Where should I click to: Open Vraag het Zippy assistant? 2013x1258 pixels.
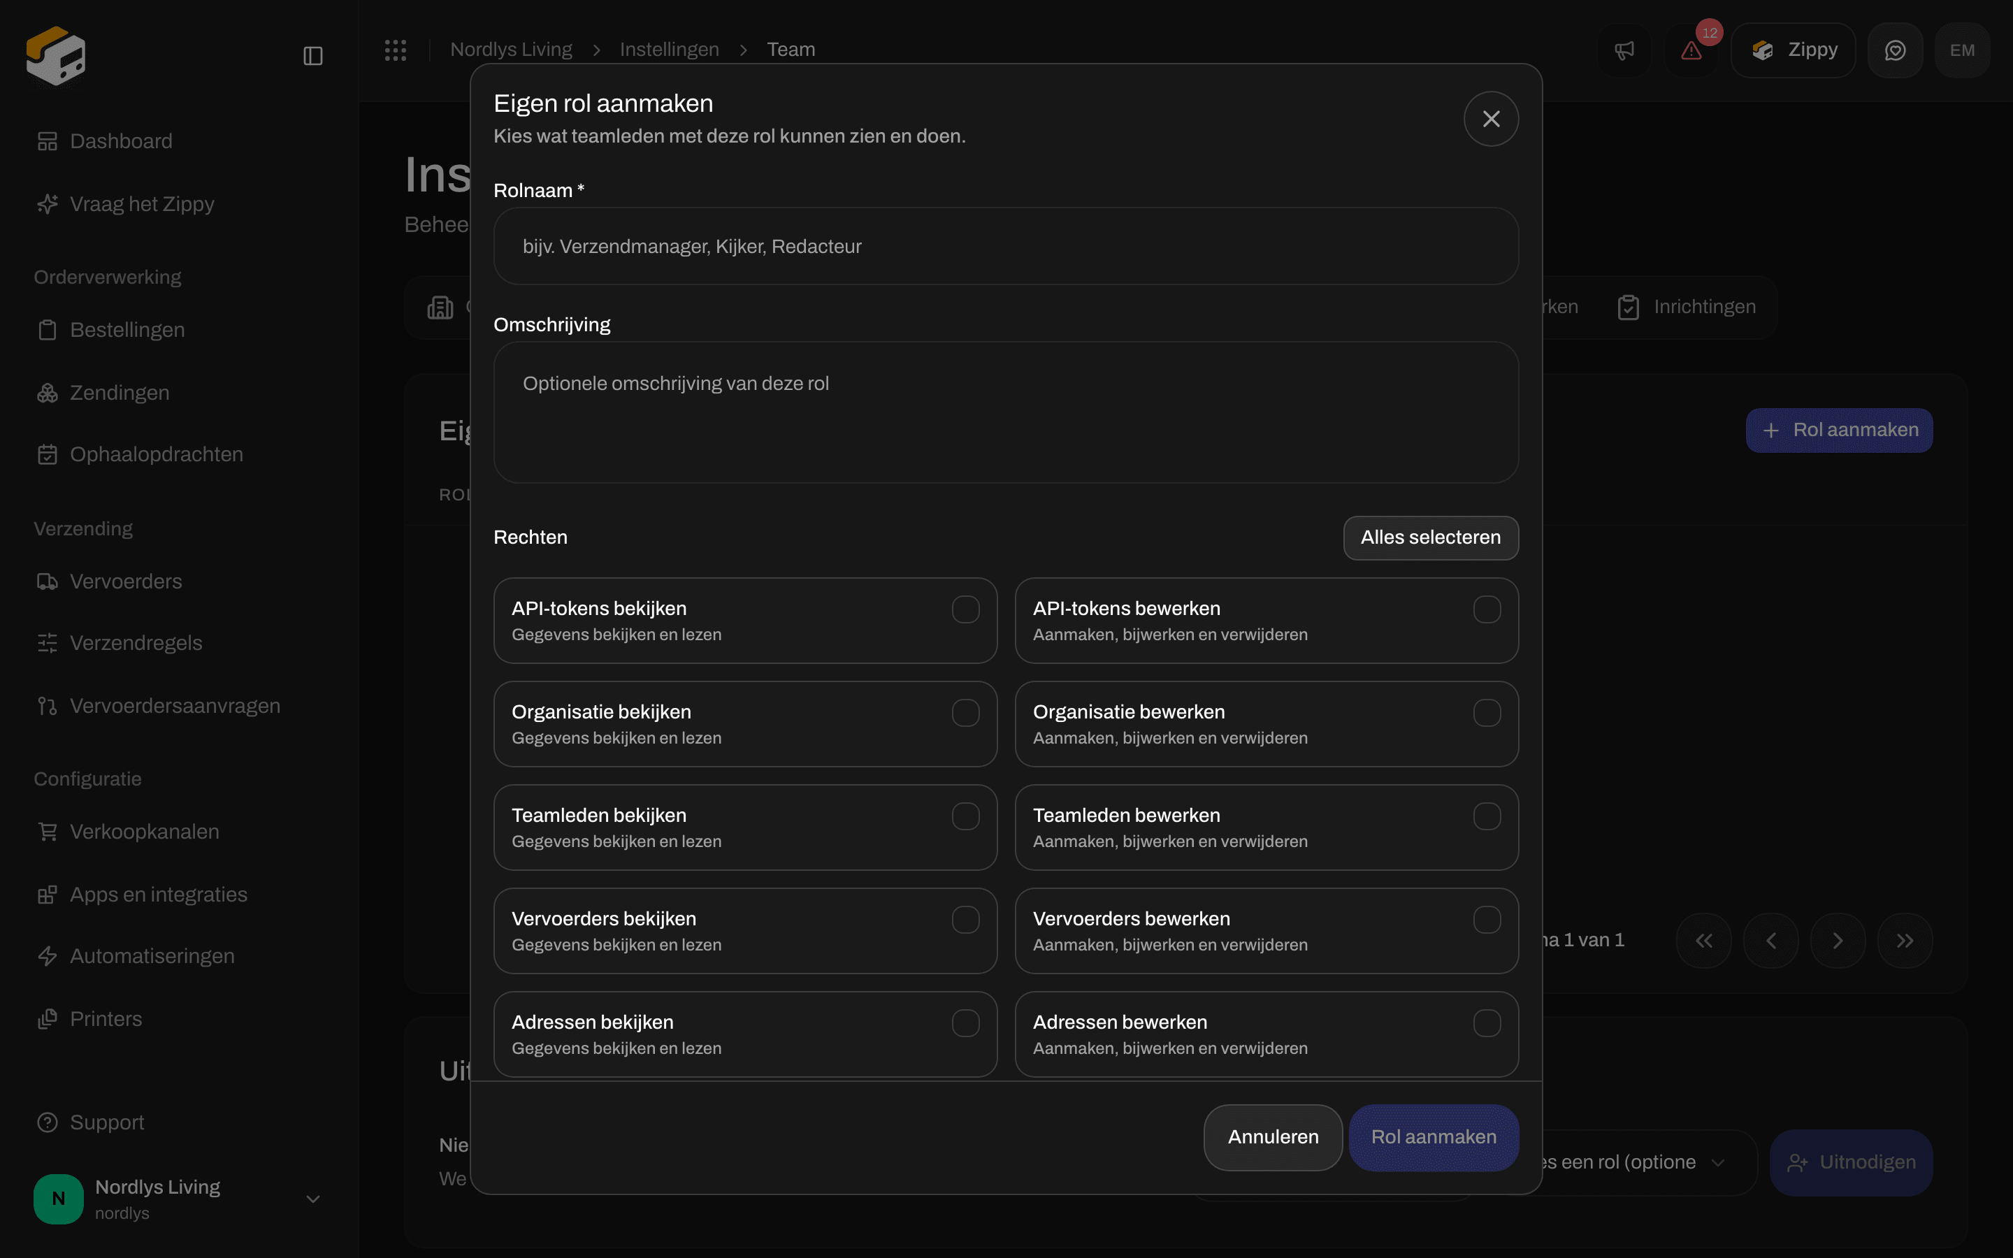(x=126, y=204)
